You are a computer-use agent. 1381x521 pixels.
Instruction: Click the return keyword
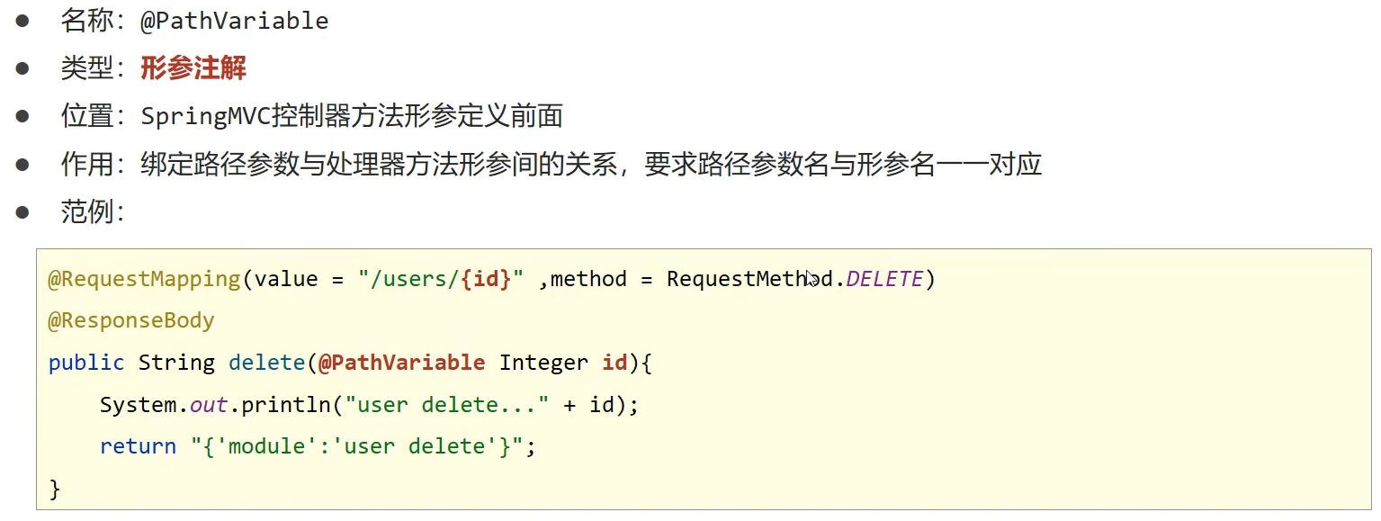pos(138,446)
